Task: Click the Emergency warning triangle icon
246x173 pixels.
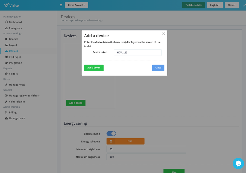Action: click(x=6, y=28)
